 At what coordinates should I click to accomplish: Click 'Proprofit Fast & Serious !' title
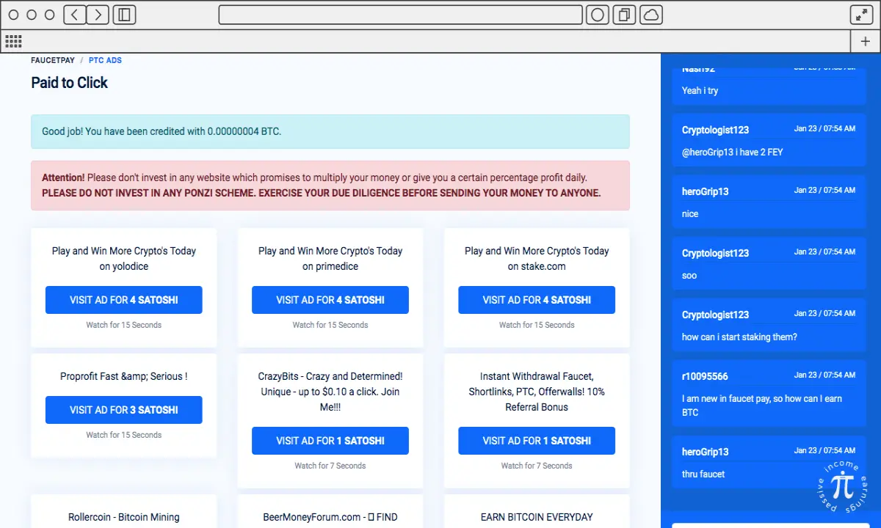[x=124, y=376]
